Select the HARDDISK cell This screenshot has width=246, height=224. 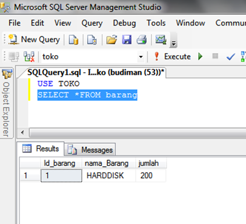tap(109, 175)
